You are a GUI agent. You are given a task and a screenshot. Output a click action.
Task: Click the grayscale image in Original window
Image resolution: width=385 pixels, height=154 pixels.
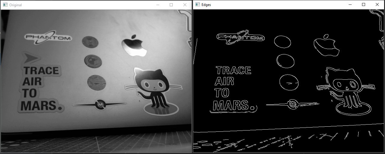point(96,82)
